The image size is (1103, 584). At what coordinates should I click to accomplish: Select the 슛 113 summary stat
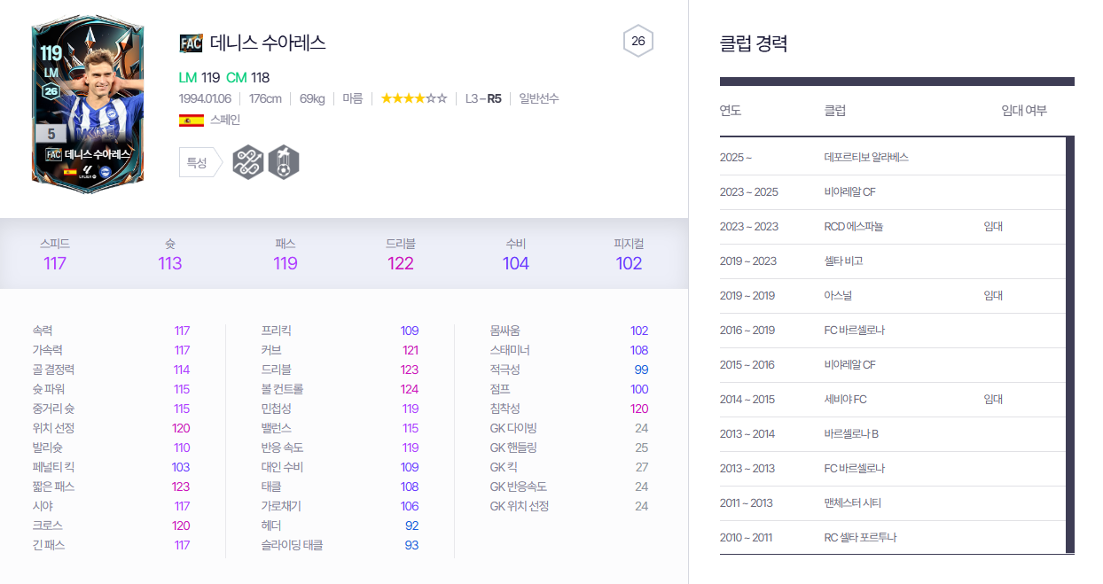(170, 254)
